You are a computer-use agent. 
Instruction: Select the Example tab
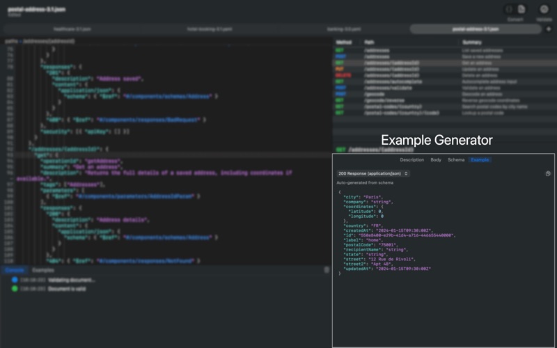pos(480,160)
